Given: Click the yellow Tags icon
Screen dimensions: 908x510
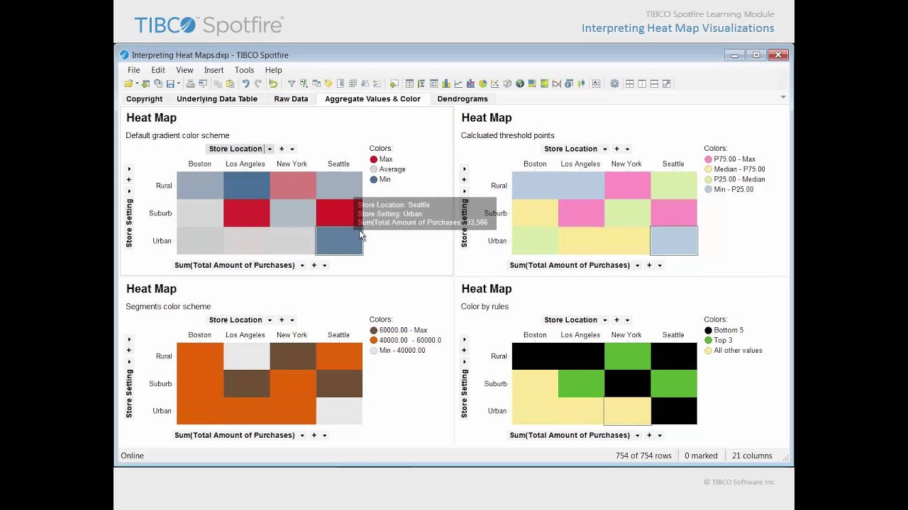Looking at the screenshot, I should point(328,84).
